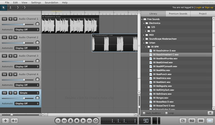Screen dimensions: 215x125
Task: Preview sound with the speaker icon
Action: coord(210,113)
